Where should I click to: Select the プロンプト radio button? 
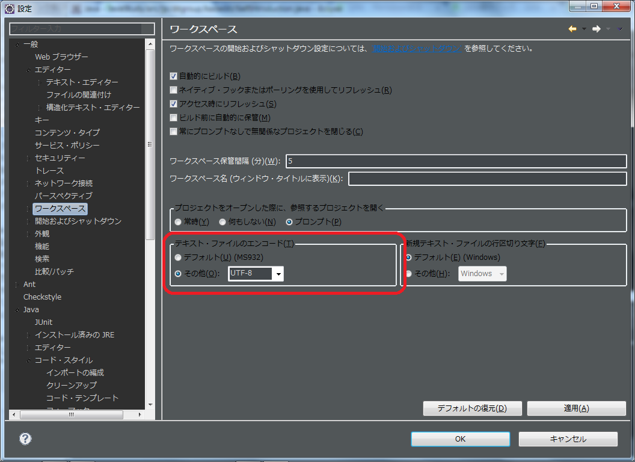289,222
